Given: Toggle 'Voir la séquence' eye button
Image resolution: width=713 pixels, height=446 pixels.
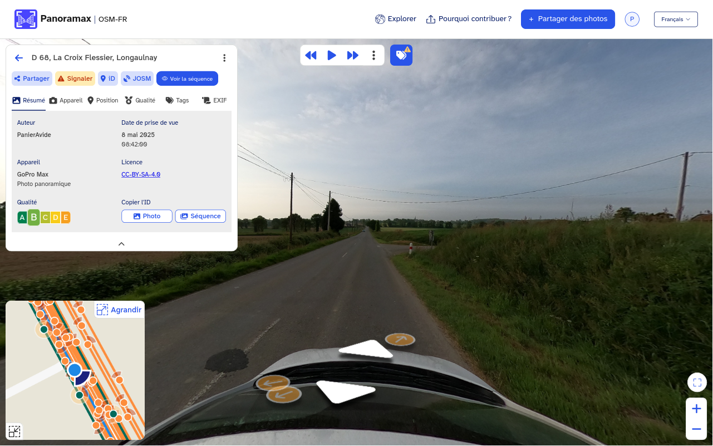Looking at the screenshot, I should pos(187,79).
